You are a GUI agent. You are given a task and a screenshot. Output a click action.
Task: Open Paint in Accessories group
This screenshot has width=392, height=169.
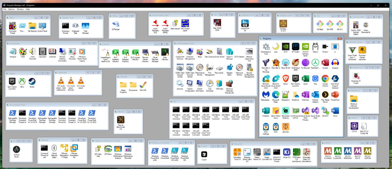(x=23, y=51)
